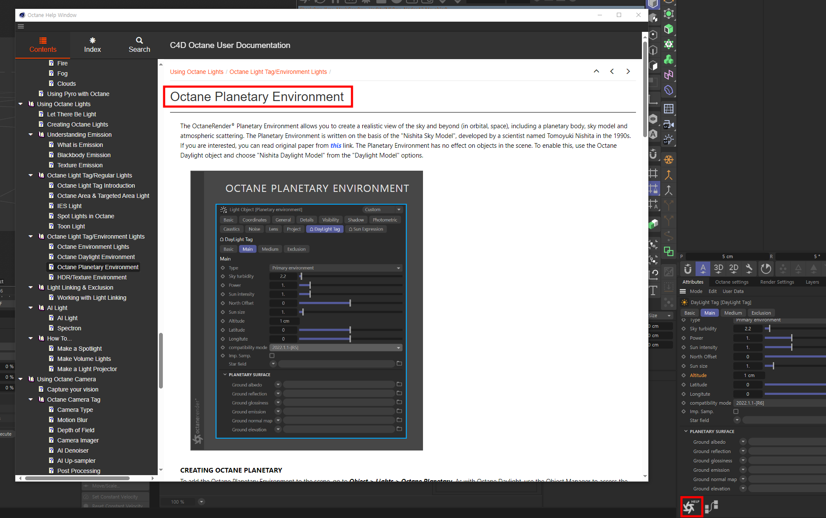Toggle Sun size keyframe diamond
The image size is (826, 518).
(x=684, y=366)
